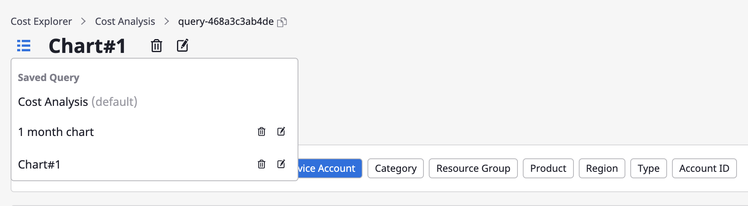This screenshot has height=206, width=748.
Task: Edit the Chart#1 title via header pencil
Action: pyautogui.click(x=183, y=45)
